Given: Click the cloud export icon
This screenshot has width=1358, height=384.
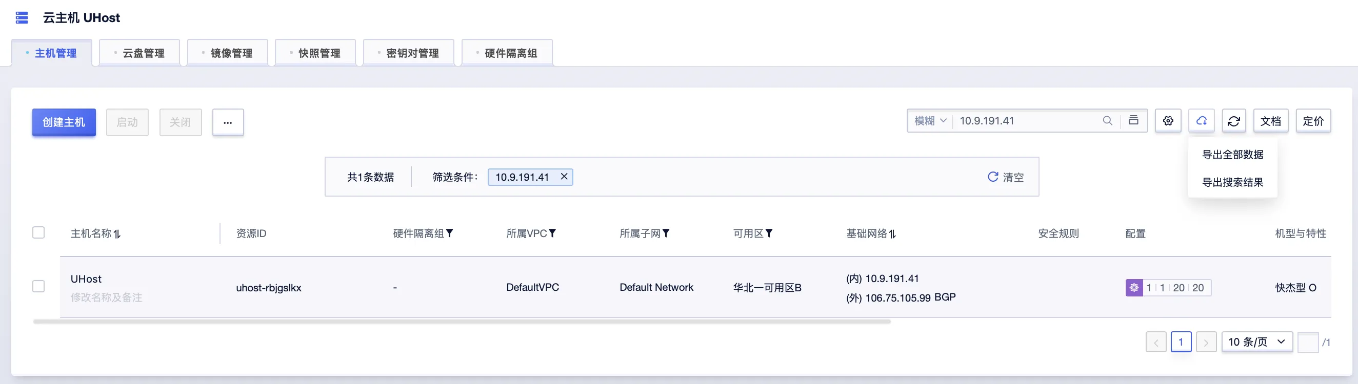Looking at the screenshot, I should pos(1202,121).
